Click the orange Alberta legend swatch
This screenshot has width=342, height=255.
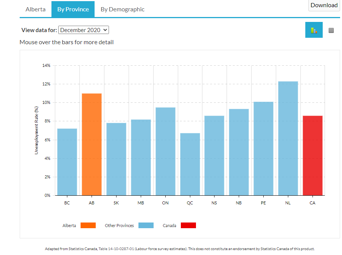point(88,226)
